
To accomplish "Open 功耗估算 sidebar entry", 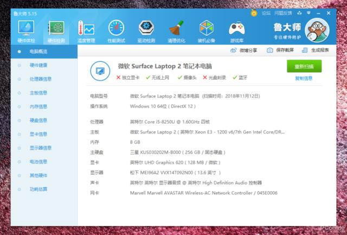I will pos(38,189).
